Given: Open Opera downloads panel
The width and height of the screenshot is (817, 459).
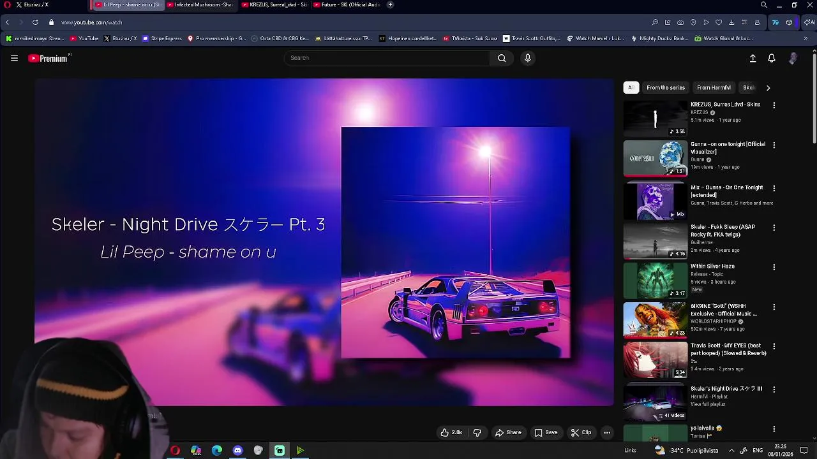Looking at the screenshot, I should 731,22.
